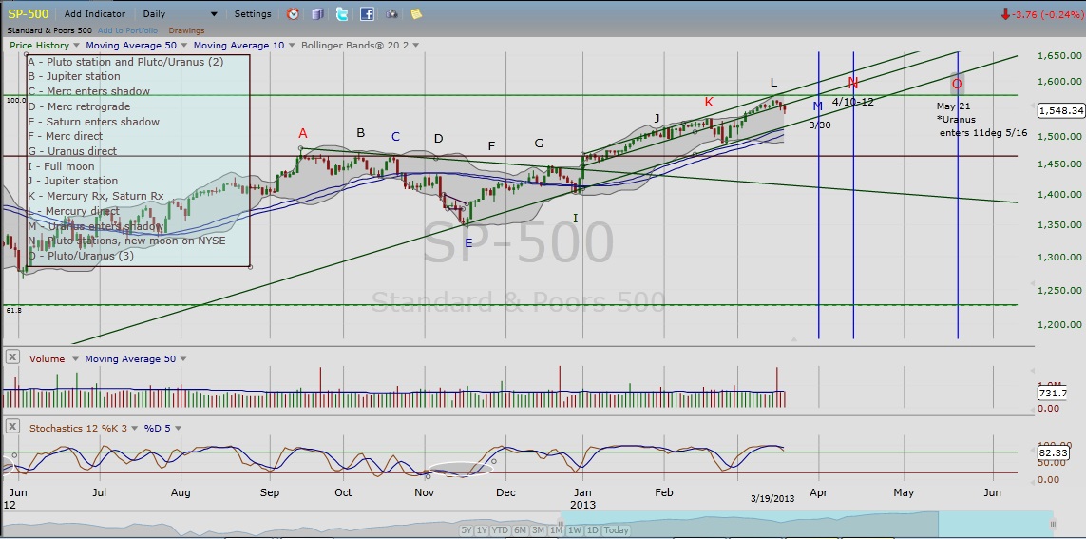Expand the Price History dropdown arrow

point(76,46)
